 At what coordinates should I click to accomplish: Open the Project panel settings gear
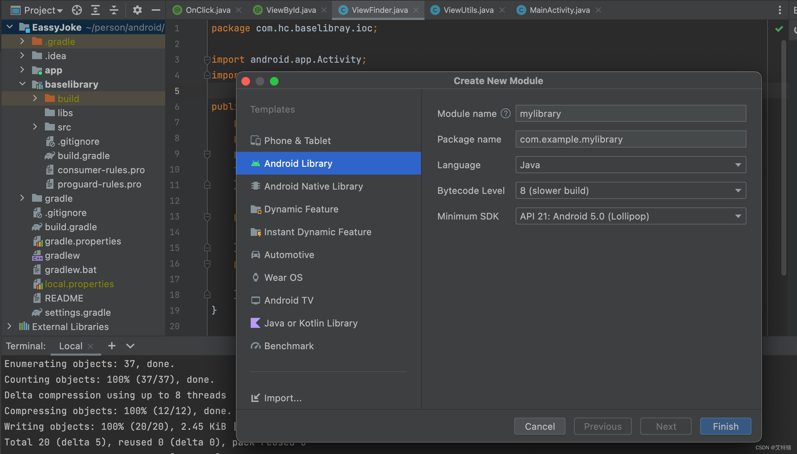pos(137,10)
